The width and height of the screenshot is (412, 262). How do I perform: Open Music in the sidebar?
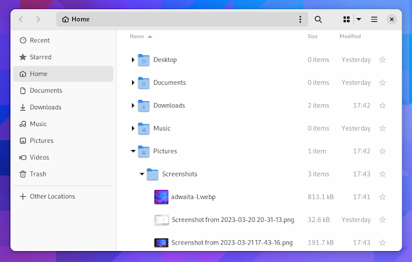click(x=63, y=124)
